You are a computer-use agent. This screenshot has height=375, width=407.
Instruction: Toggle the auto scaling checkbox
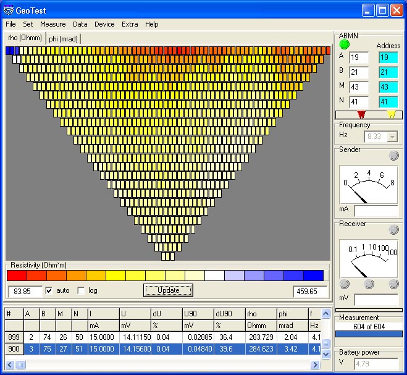point(49,290)
